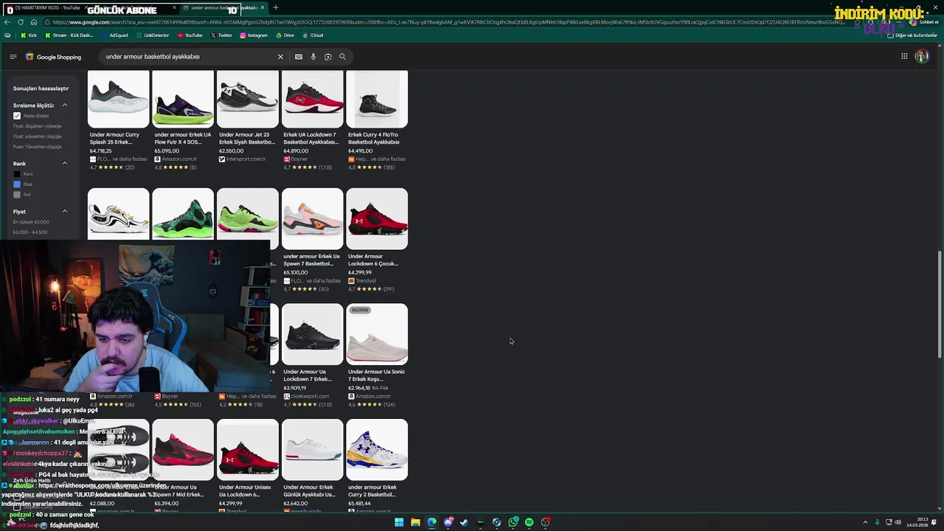Viewport: 944px width, 531px height.
Task: Open Under Armour Curry 4 FloTro product title
Action: (374, 138)
